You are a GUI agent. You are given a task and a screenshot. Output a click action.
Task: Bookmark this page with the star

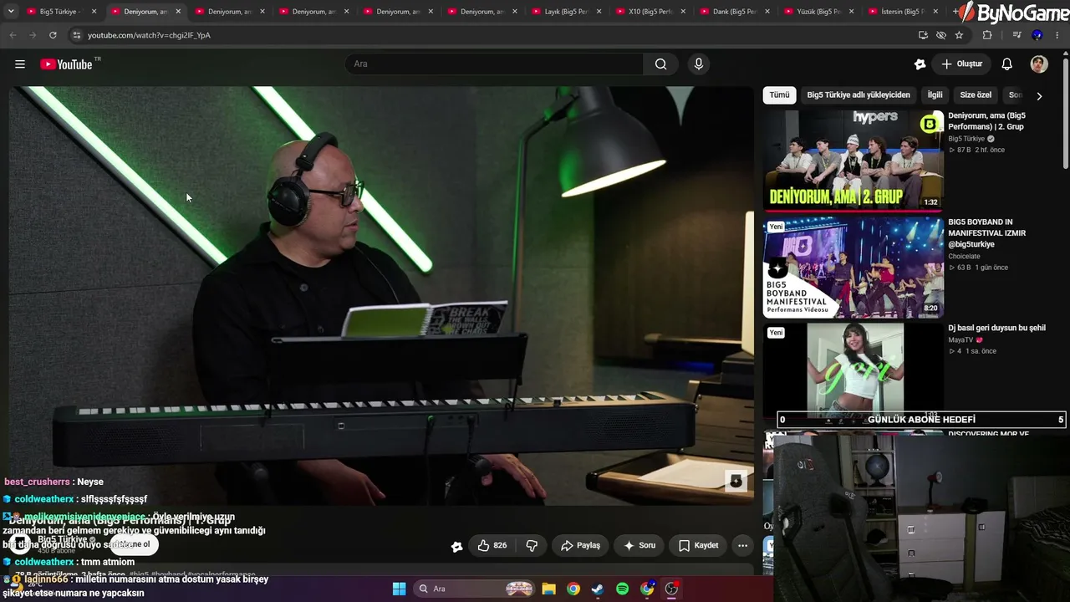[959, 35]
